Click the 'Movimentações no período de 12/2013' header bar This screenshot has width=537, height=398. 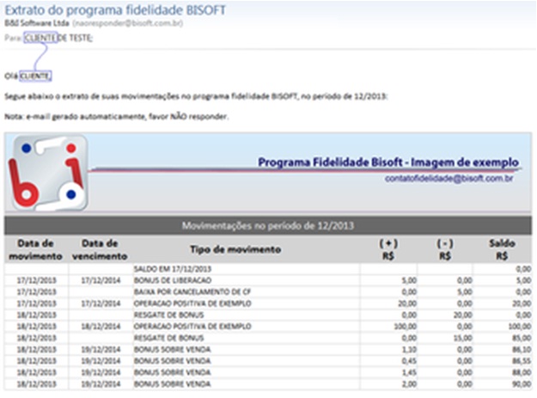point(268,226)
